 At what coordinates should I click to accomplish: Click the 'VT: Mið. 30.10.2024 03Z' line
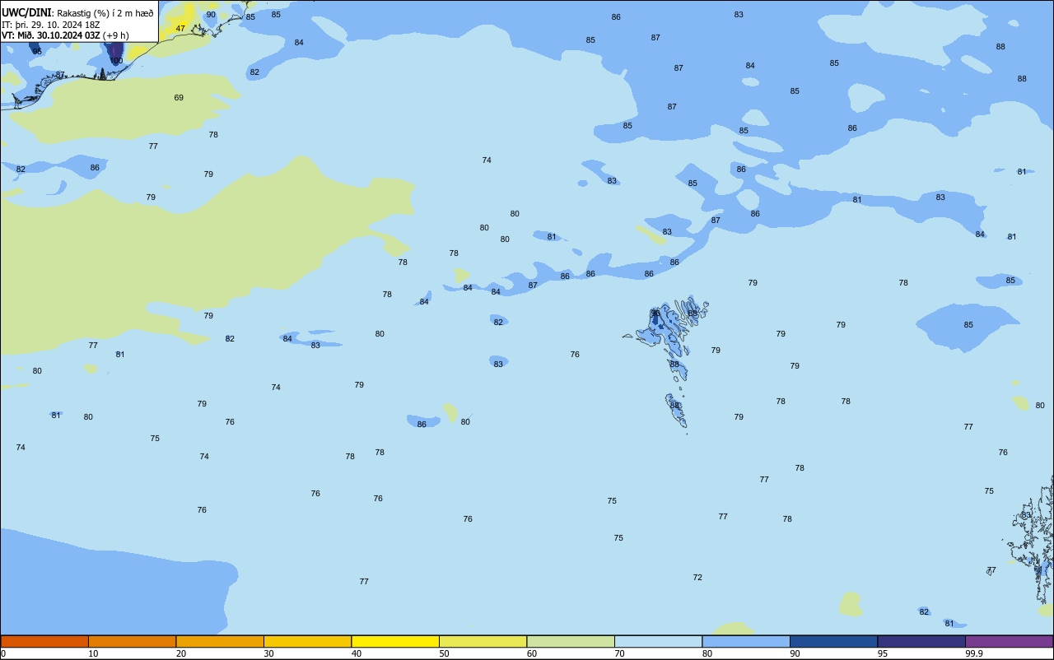click(51, 35)
